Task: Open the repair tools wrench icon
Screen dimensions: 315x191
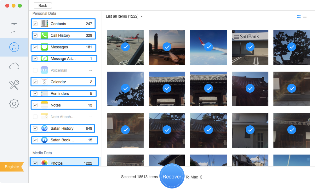Action: (x=14, y=85)
